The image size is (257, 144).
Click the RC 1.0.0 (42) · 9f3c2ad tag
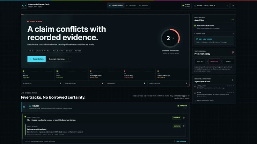tap(62, 51)
